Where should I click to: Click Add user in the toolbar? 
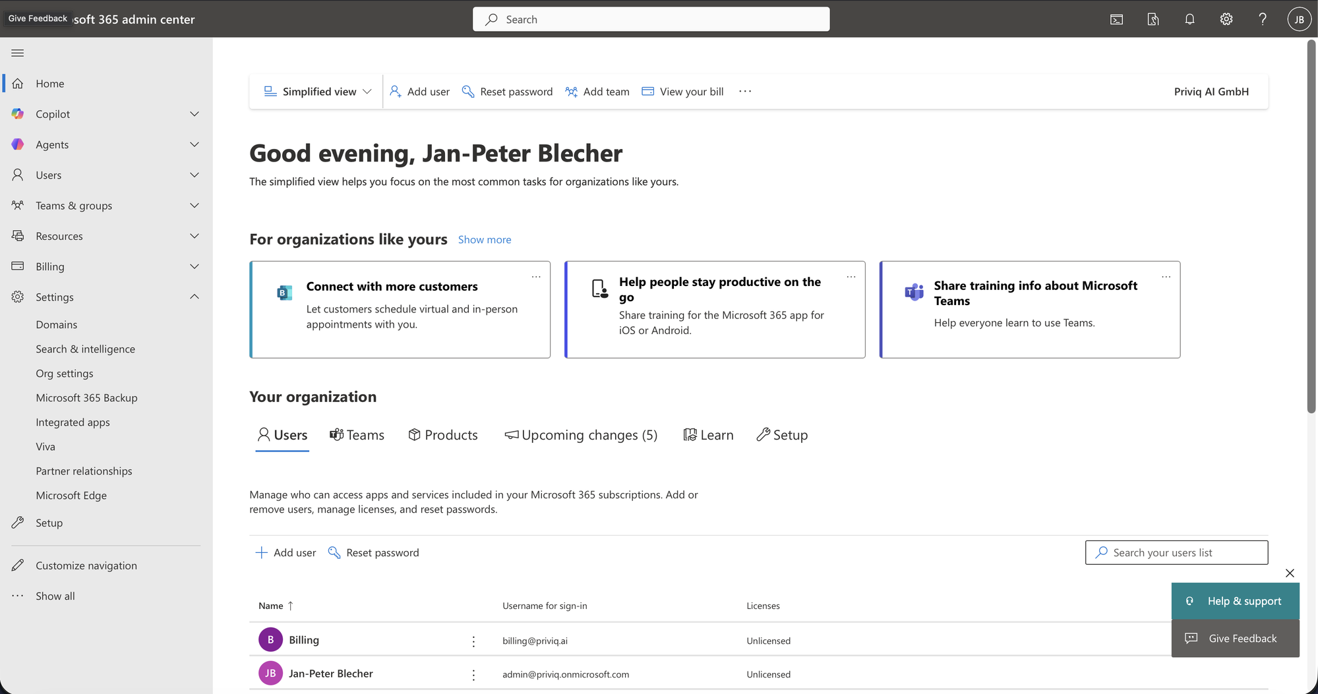419,91
